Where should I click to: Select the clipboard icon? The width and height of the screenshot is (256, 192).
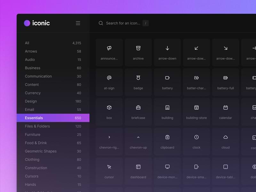[167, 140]
